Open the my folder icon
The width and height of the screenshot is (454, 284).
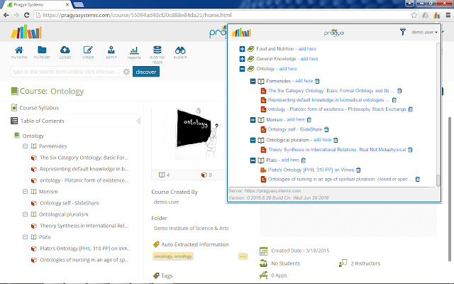[x=42, y=50]
